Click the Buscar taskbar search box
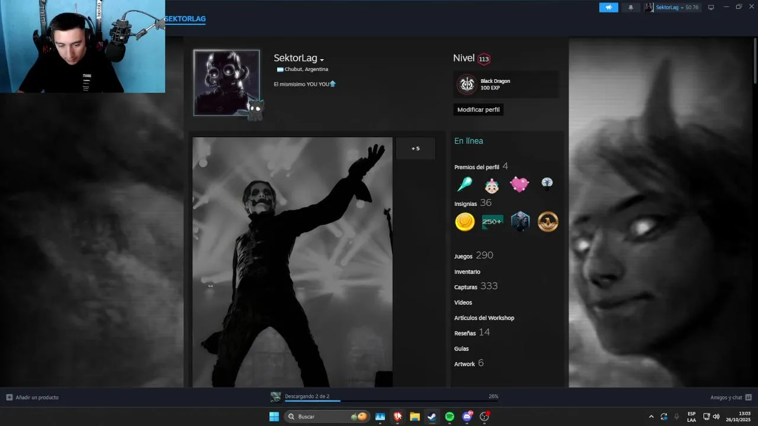The width and height of the screenshot is (758, 426). click(327, 417)
